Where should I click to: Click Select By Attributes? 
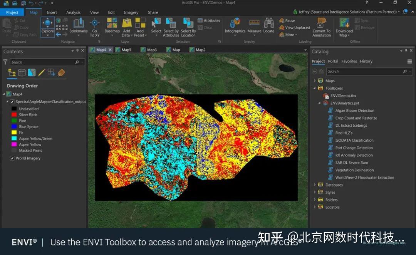coord(171,27)
